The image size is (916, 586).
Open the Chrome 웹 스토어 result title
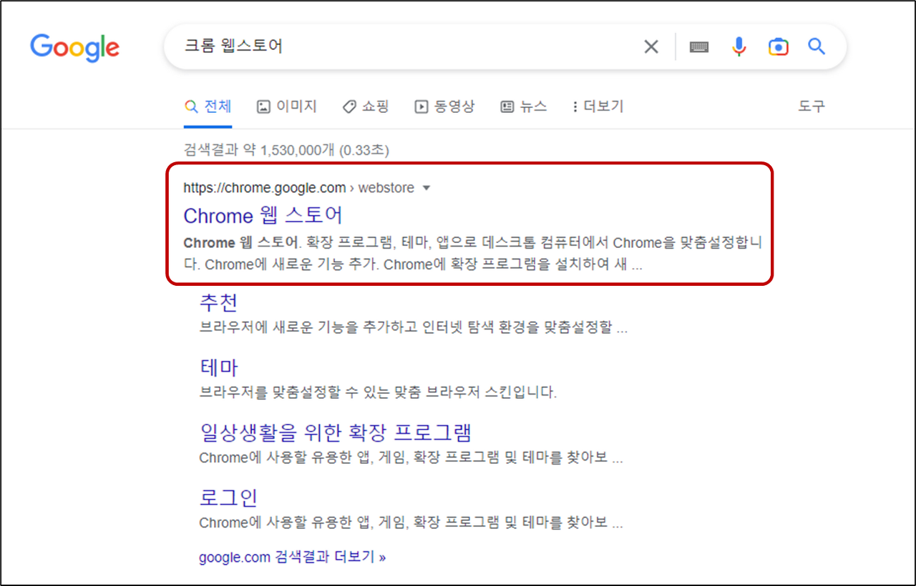pos(263,216)
